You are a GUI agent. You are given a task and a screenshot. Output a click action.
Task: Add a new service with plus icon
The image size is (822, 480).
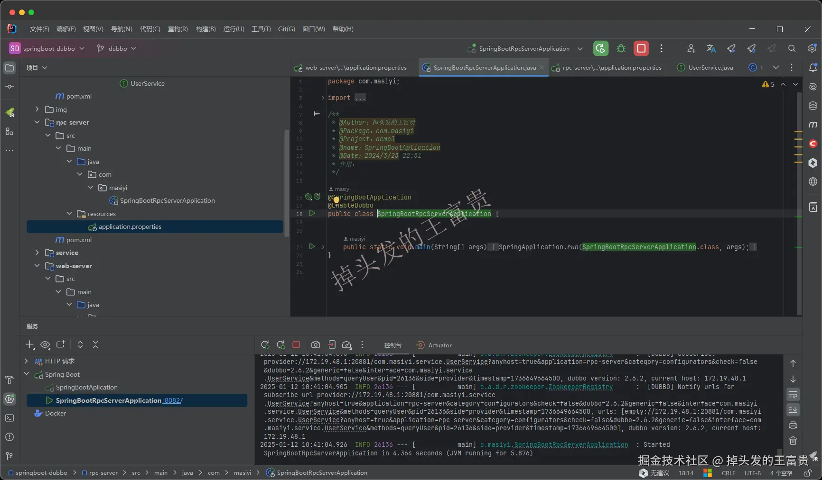[x=30, y=344]
